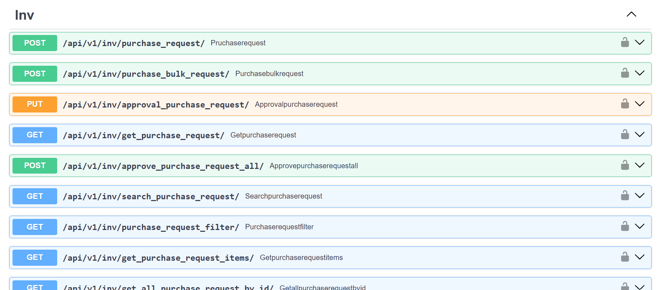Expand the search_purchase_request endpoint chevron
This screenshot has width=662, height=290.
point(639,196)
